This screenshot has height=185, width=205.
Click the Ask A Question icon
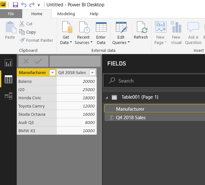193,27
